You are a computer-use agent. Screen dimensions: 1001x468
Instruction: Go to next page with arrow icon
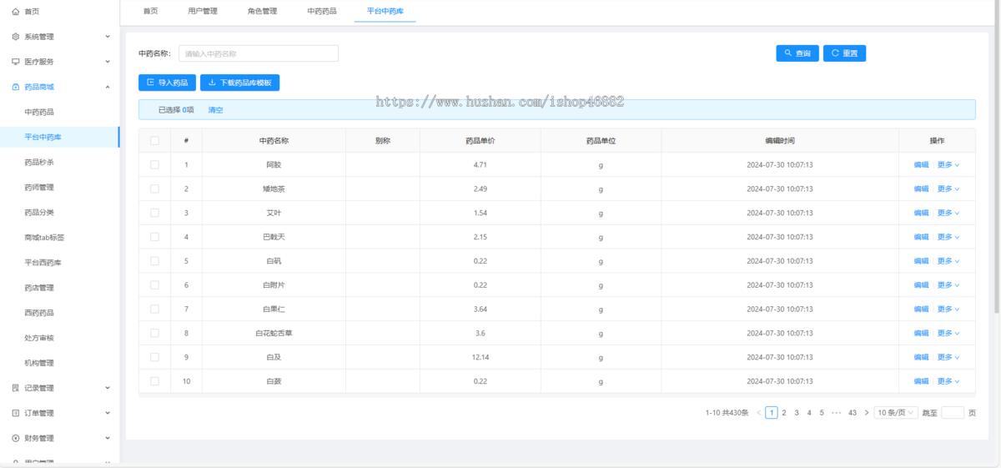click(x=867, y=412)
